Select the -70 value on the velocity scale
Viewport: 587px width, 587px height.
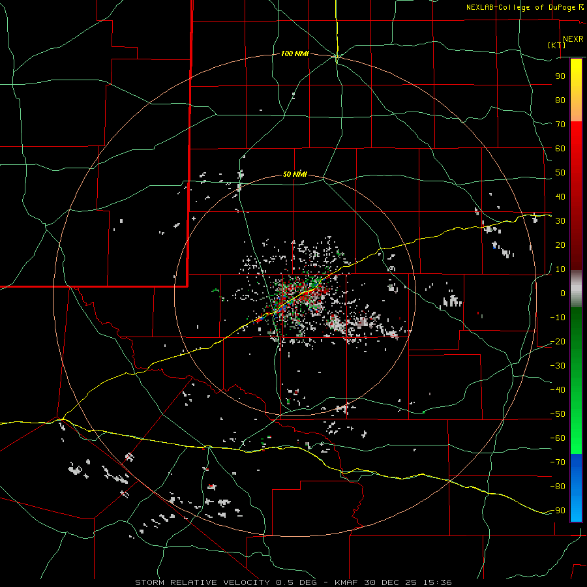(558, 462)
